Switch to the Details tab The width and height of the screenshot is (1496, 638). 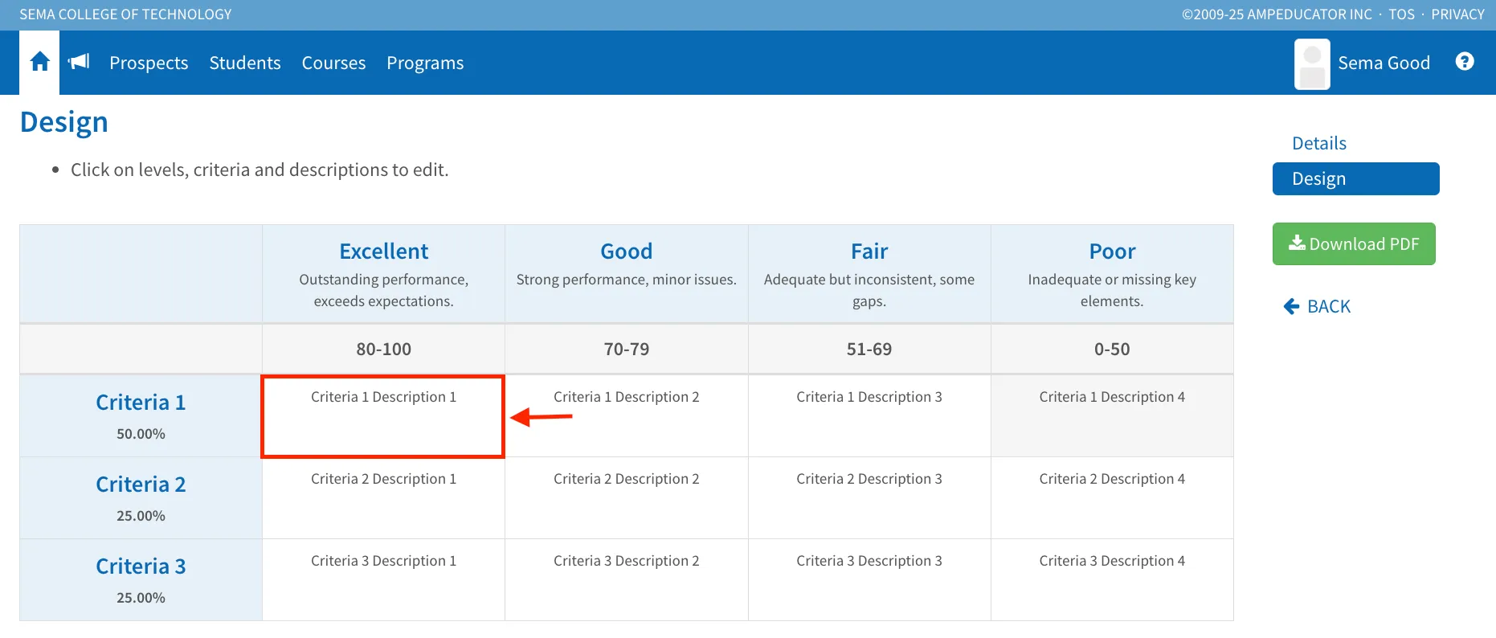tap(1318, 143)
